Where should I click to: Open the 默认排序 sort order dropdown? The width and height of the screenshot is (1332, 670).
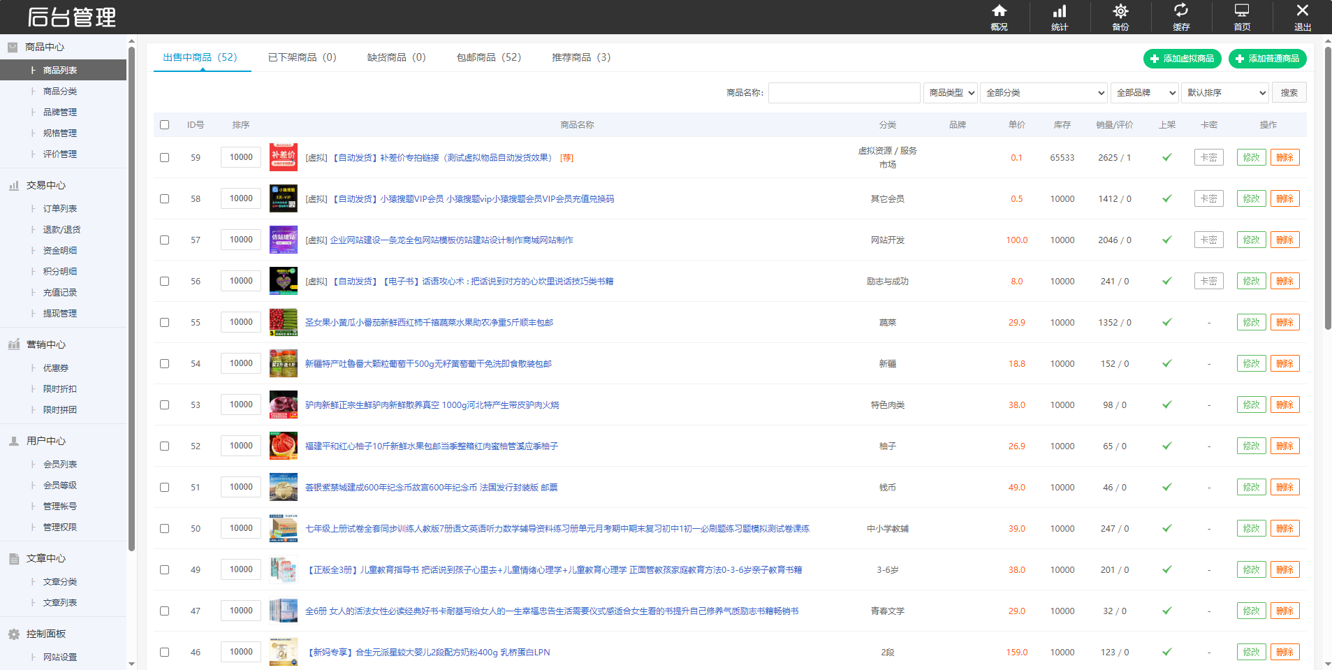(1224, 92)
